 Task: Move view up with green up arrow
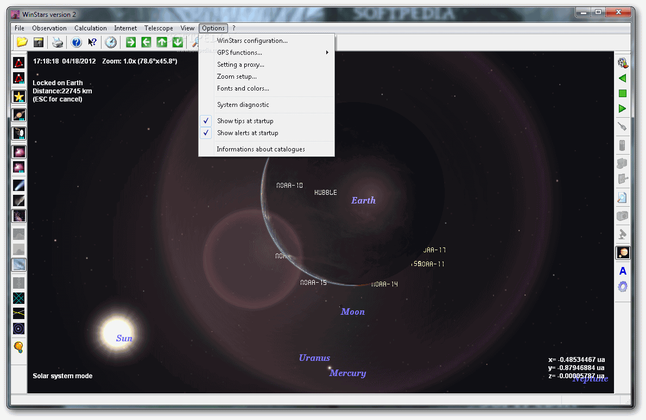pos(162,42)
